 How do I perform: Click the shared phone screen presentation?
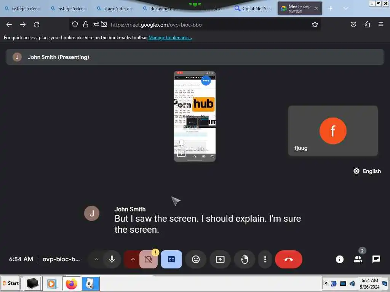pyautogui.click(x=195, y=116)
